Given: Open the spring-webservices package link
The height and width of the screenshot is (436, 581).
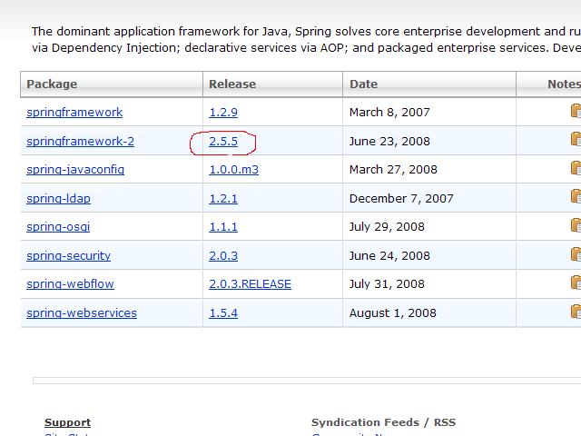Looking at the screenshot, I should (x=82, y=312).
